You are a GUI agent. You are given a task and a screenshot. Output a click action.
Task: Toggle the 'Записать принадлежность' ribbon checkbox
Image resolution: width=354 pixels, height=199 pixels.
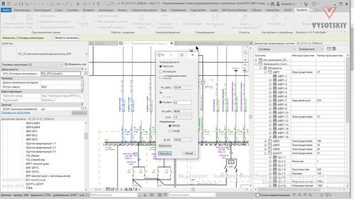click(x=38, y=27)
